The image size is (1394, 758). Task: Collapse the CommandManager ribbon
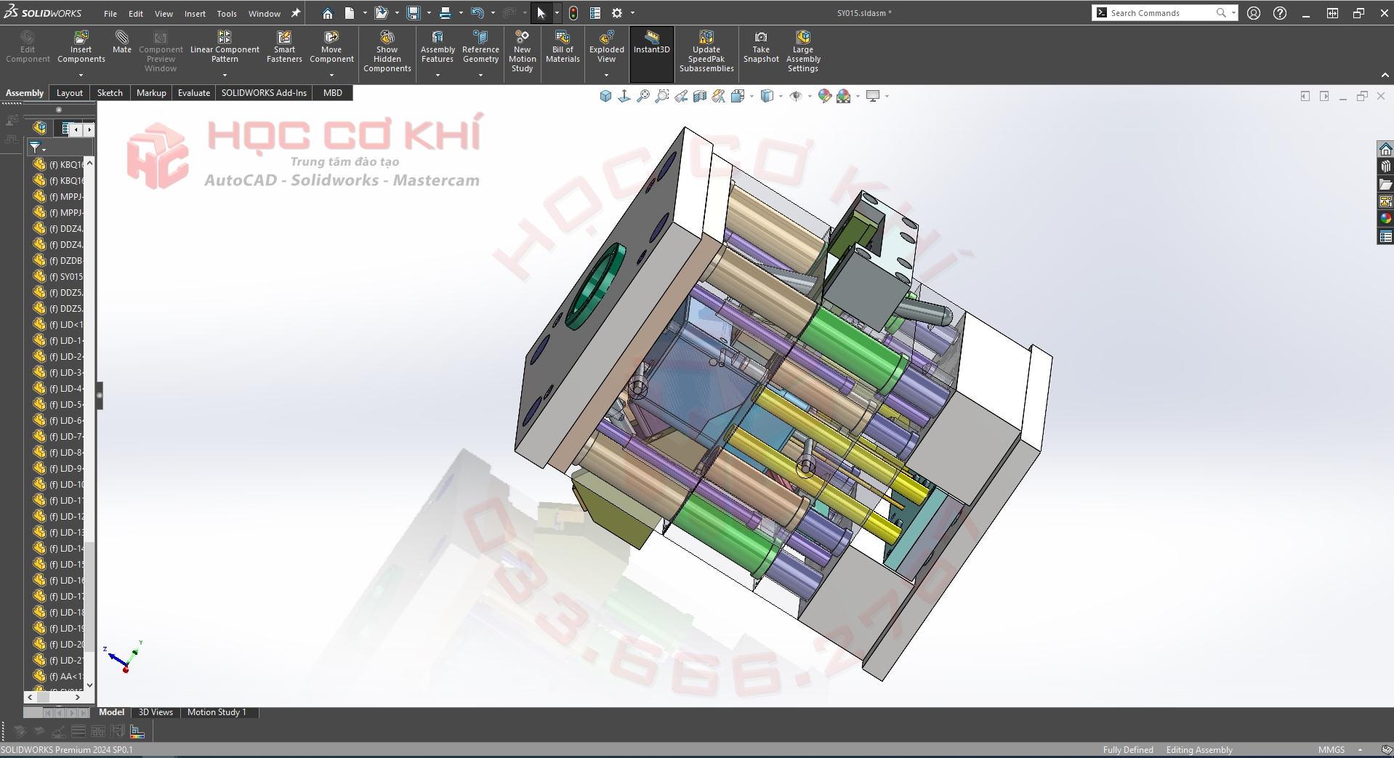(1385, 75)
